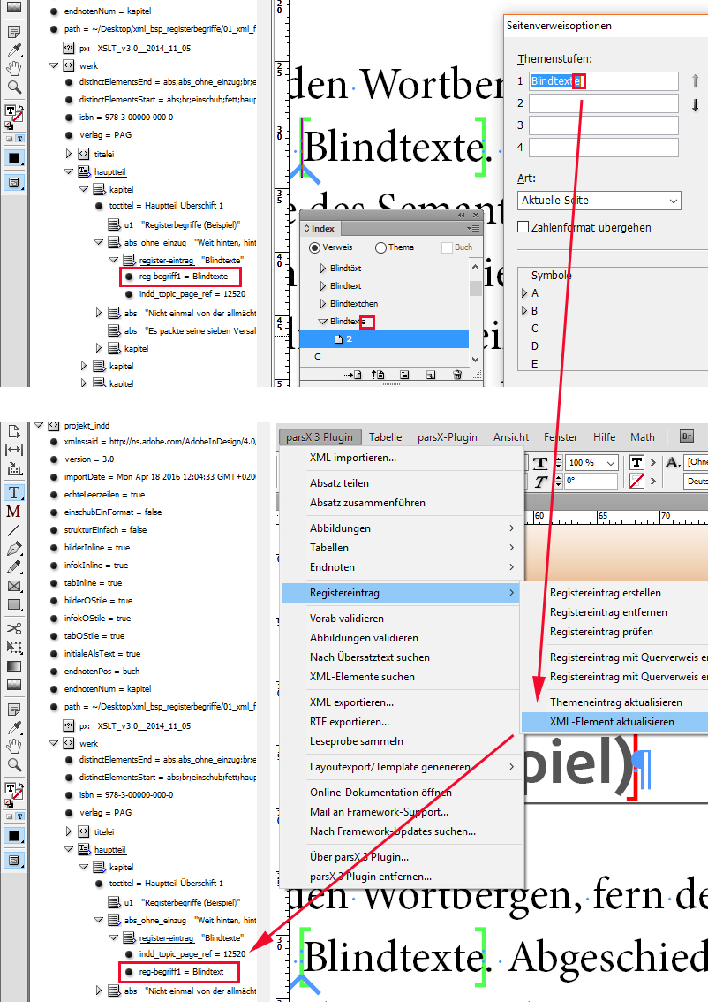The height and width of the screenshot is (1002, 708).
Task: Click the down arrow beside Themenstufen fields
Action: (x=695, y=105)
